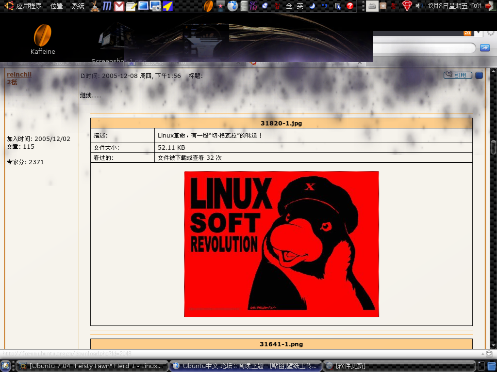
Task: Click the blue trash icon in the bottom panel
Action: [492, 366]
